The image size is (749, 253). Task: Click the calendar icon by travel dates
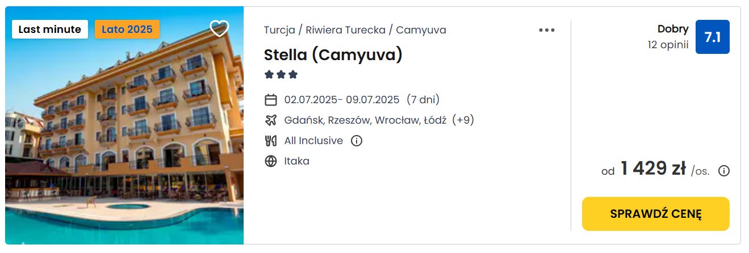[271, 100]
